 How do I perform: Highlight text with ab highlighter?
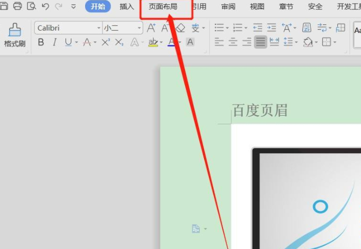coord(153,42)
